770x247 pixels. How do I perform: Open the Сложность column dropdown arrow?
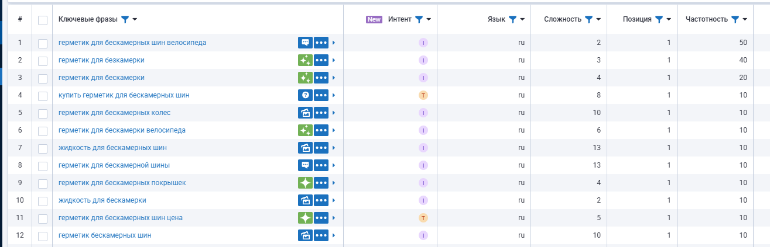(598, 19)
